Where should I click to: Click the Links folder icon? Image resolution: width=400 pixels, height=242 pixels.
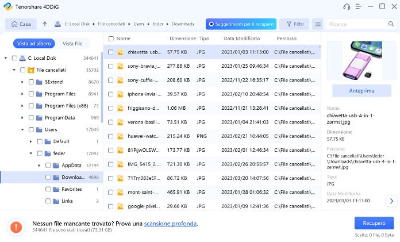pyautogui.click(x=56, y=201)
